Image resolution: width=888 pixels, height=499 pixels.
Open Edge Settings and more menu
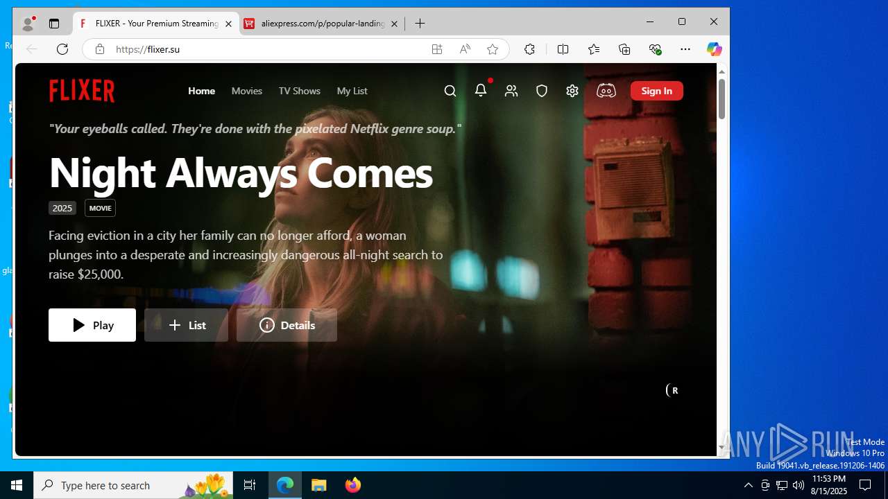[685, 49]
